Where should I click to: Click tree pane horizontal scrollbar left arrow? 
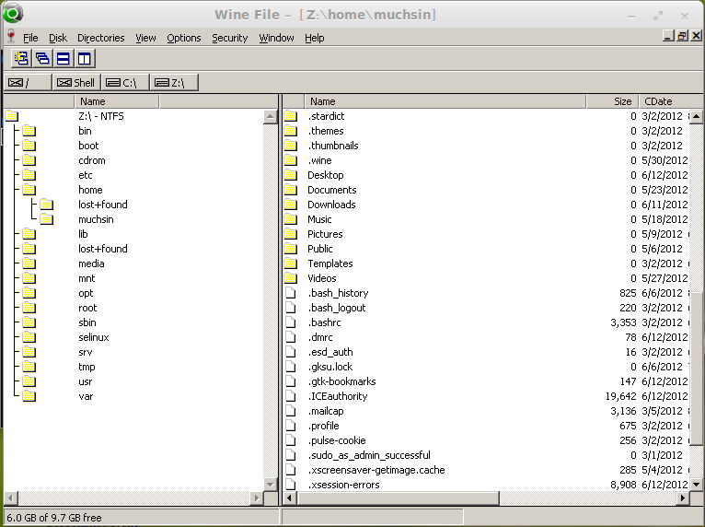(x=11, y=498)
